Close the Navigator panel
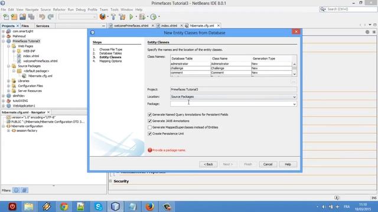The width and height of the screenshot is (378, 212). pos(48,112)
